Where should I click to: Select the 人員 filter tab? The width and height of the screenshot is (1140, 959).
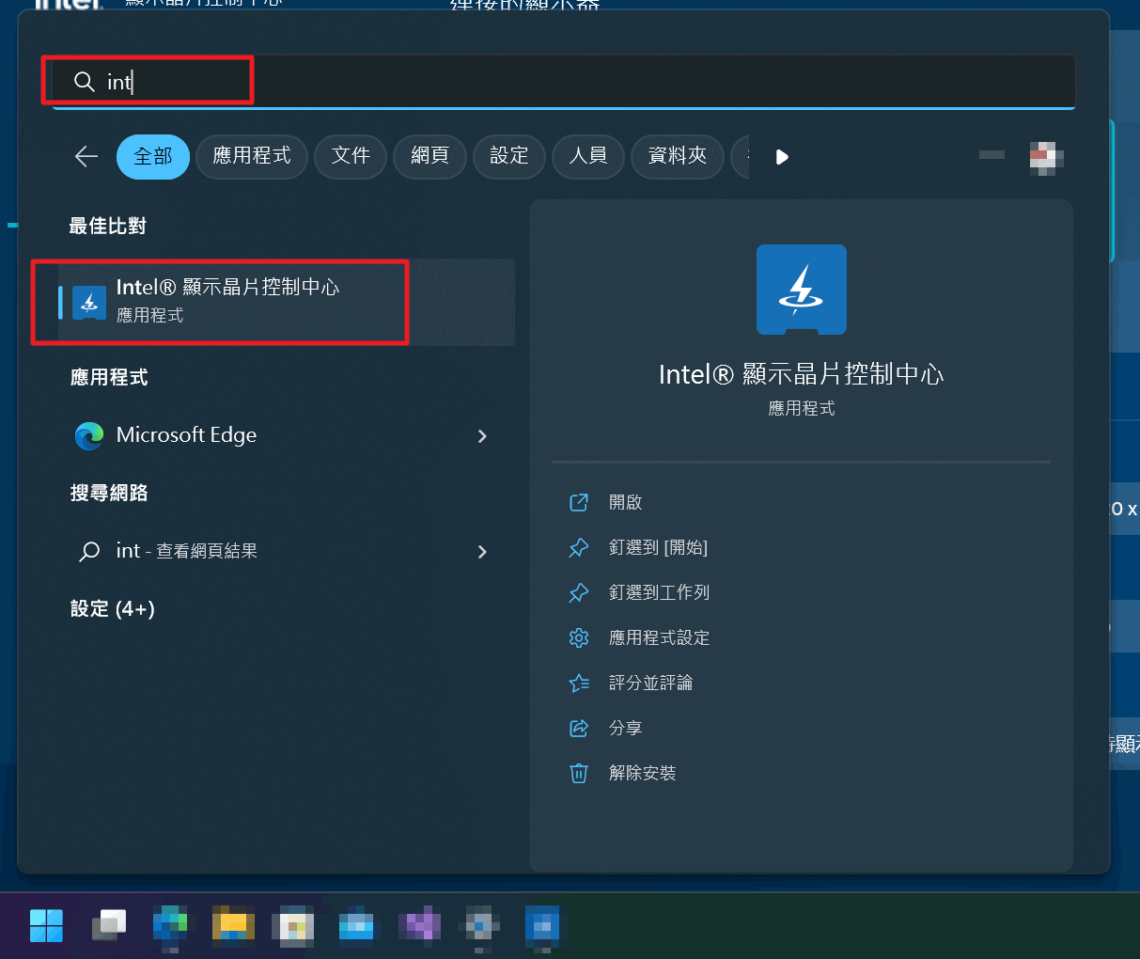pyautogui.click(x=588, y=156)
